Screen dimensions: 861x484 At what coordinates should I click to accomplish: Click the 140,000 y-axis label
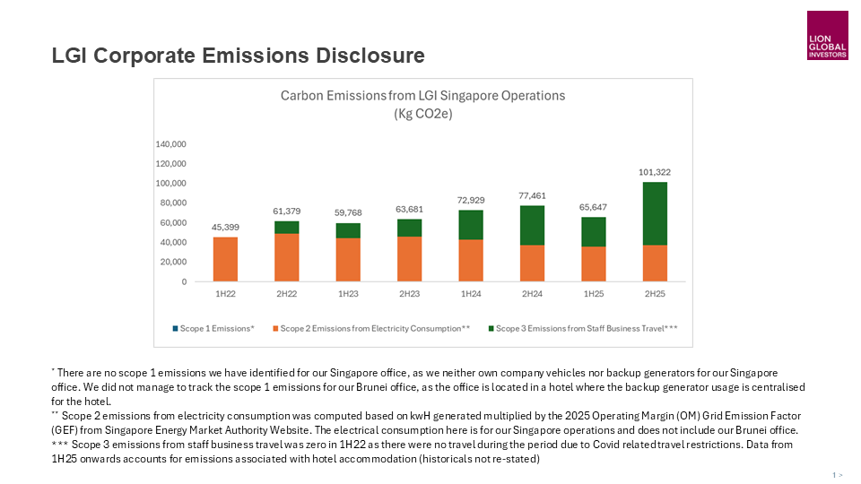[x=170, y=144]
